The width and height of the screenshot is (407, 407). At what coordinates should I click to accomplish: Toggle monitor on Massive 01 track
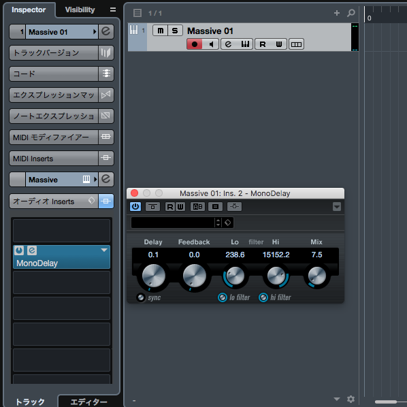[211, 44]
